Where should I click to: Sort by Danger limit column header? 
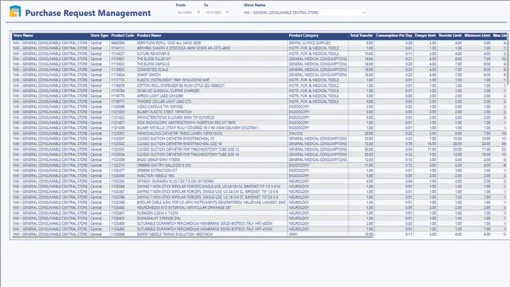(425, 35)
